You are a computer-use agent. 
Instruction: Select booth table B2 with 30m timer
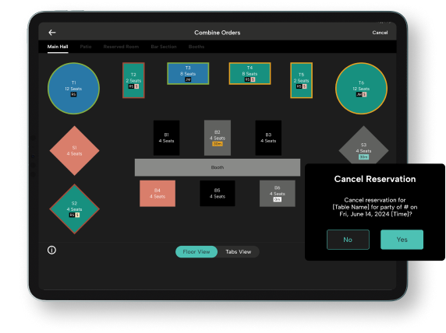coord(218,138)
